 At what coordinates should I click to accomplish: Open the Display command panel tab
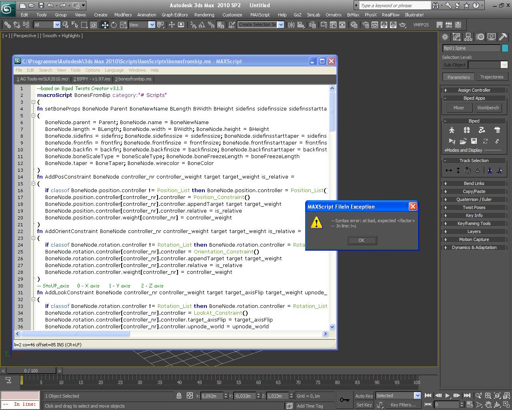coord(492,37)
